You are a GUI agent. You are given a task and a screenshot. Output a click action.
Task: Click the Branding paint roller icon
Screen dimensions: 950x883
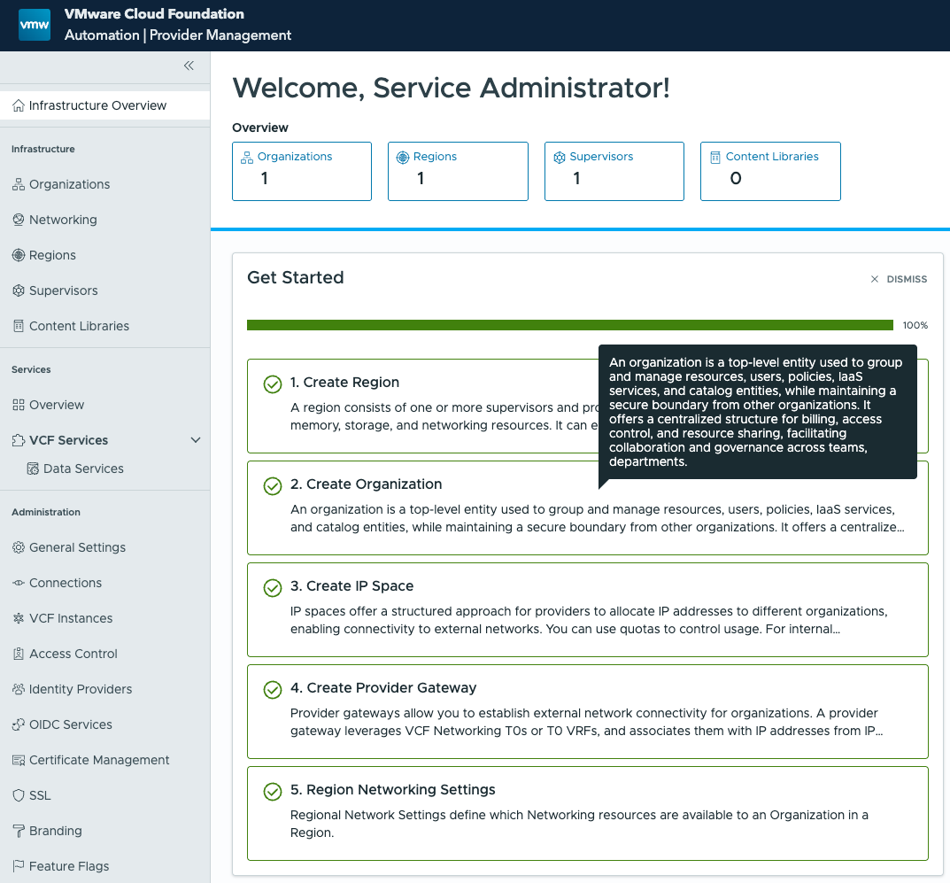pyautogui.click(x=19, y=831)
